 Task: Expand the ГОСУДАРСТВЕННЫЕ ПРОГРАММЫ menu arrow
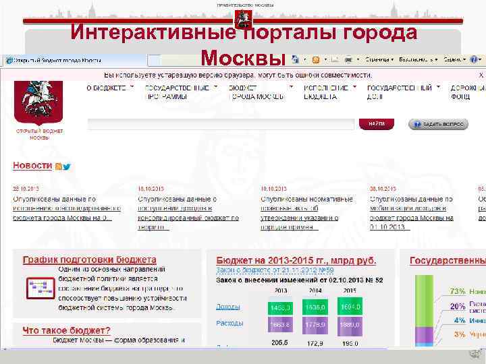click(x=216, y=87)
